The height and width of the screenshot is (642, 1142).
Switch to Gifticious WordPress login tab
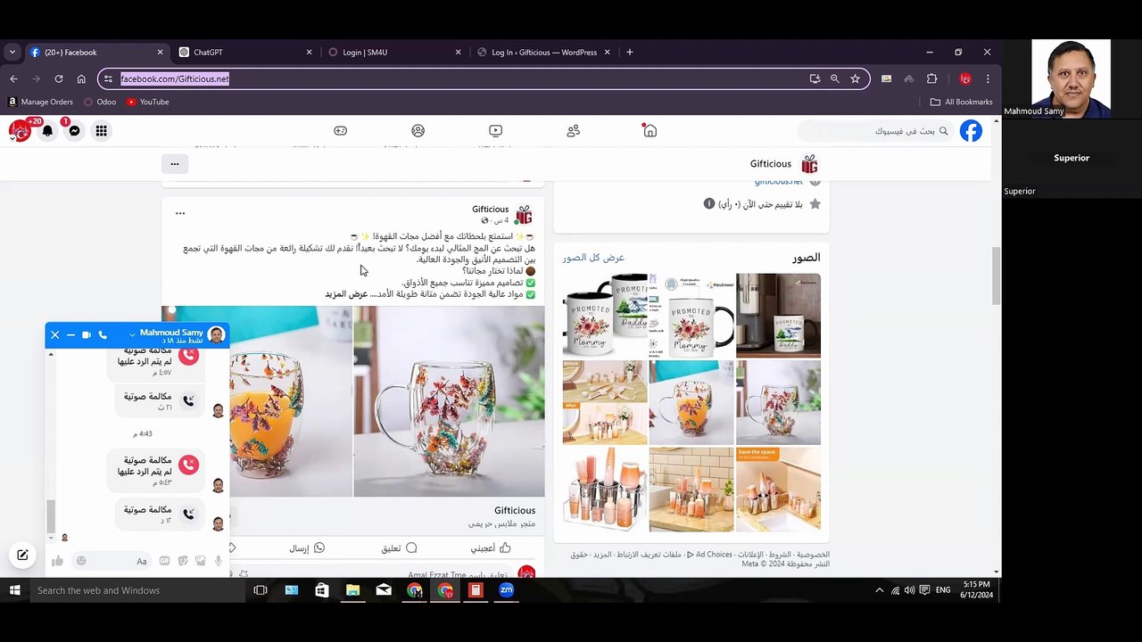coord(544,53)
